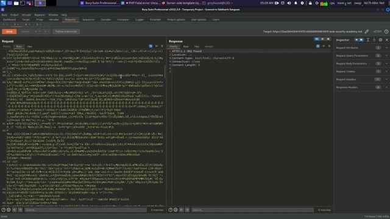The image size is (390, 219).
Task: Open request search settings gear
Action: (x=9, y=210)
